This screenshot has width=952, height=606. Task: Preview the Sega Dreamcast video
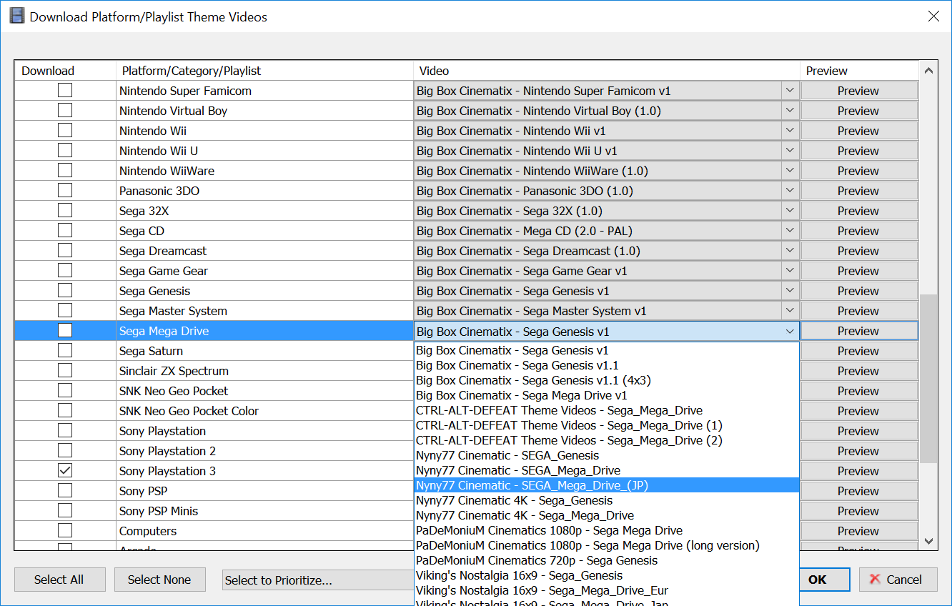[859, 251]
